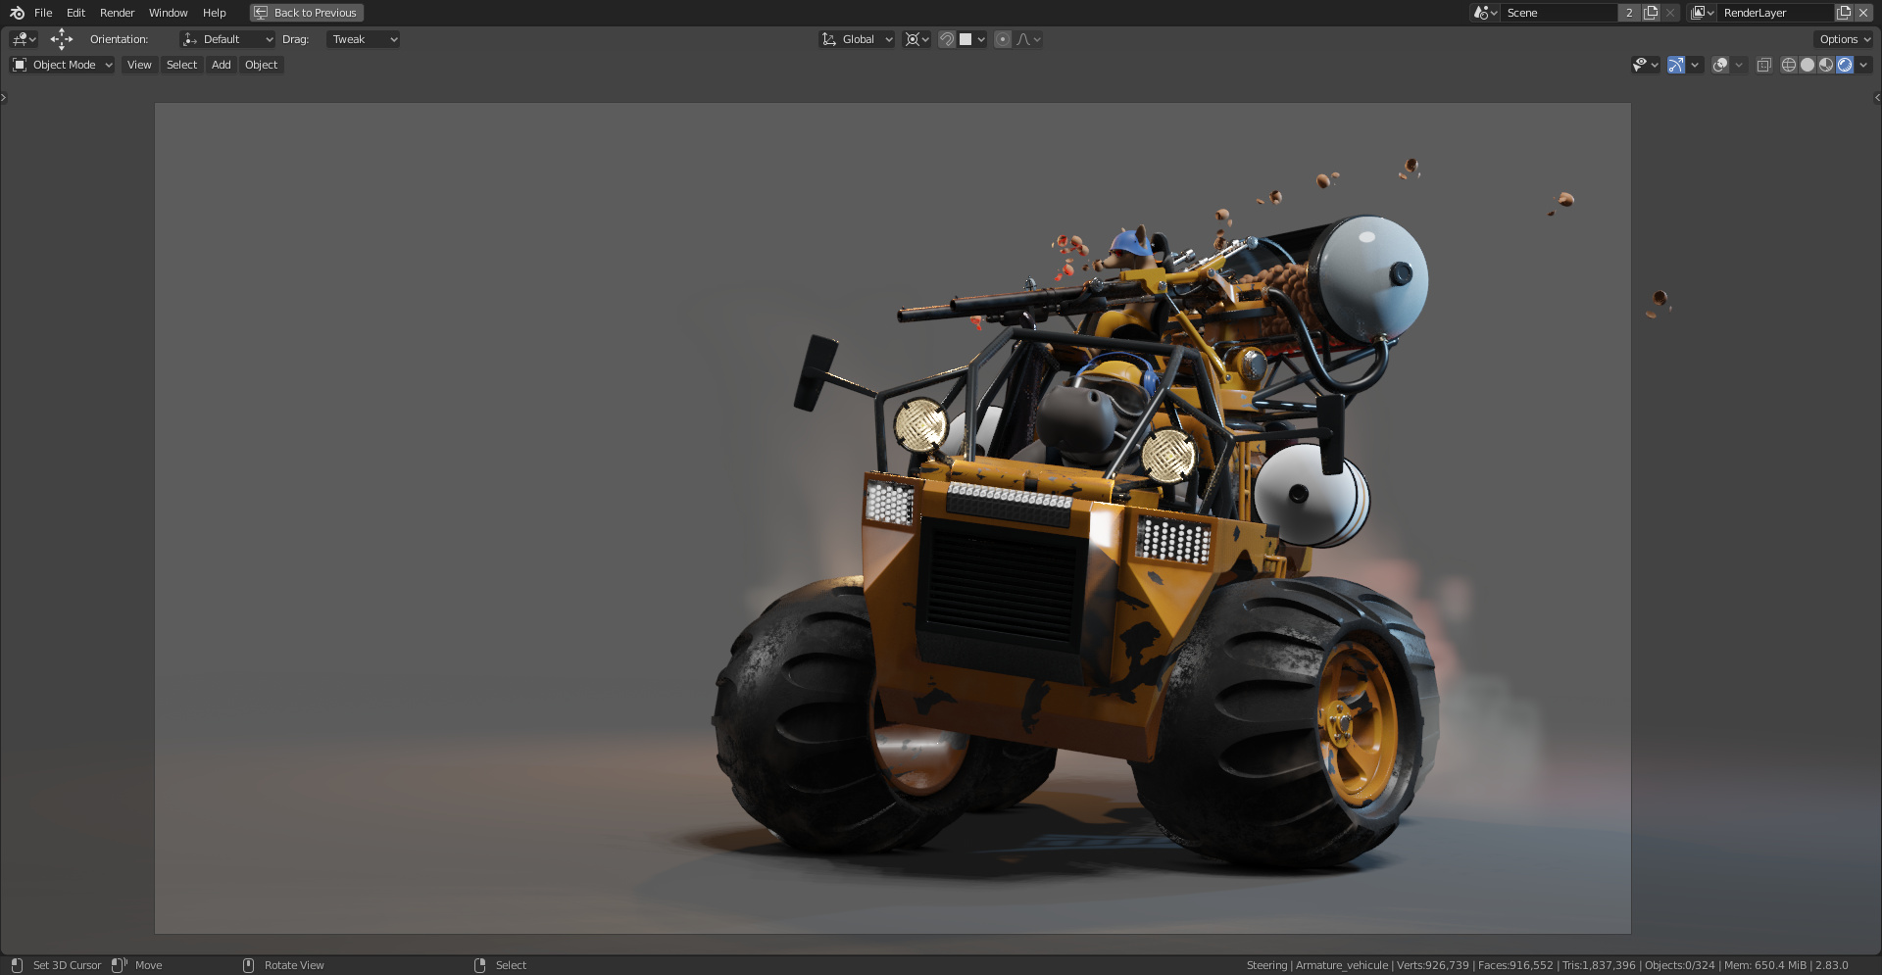Open the editor type 3D cursor dropdown
1882x975 pixels.
pyautogui.click(x=24, y=39)
